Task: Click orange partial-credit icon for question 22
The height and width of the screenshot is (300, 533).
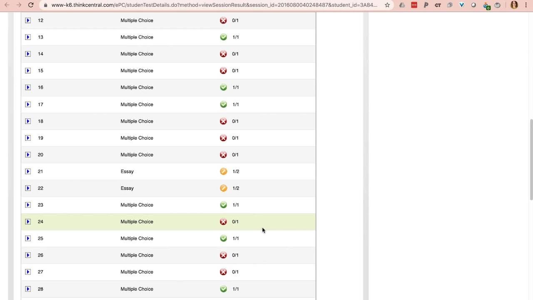Action: point(224,188)
